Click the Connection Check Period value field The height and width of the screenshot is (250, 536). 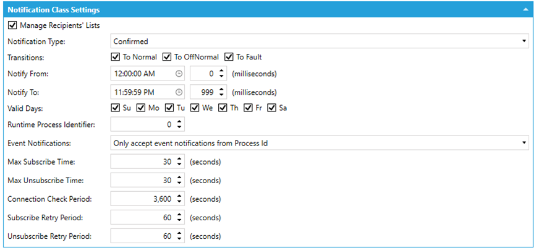tap(142, 199)
